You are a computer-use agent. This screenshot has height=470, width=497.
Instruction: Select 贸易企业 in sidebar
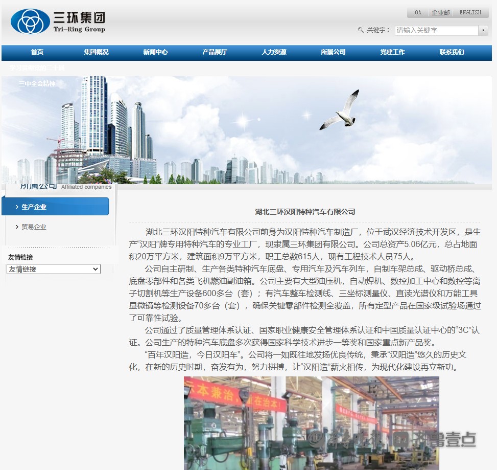coord(34,227)
